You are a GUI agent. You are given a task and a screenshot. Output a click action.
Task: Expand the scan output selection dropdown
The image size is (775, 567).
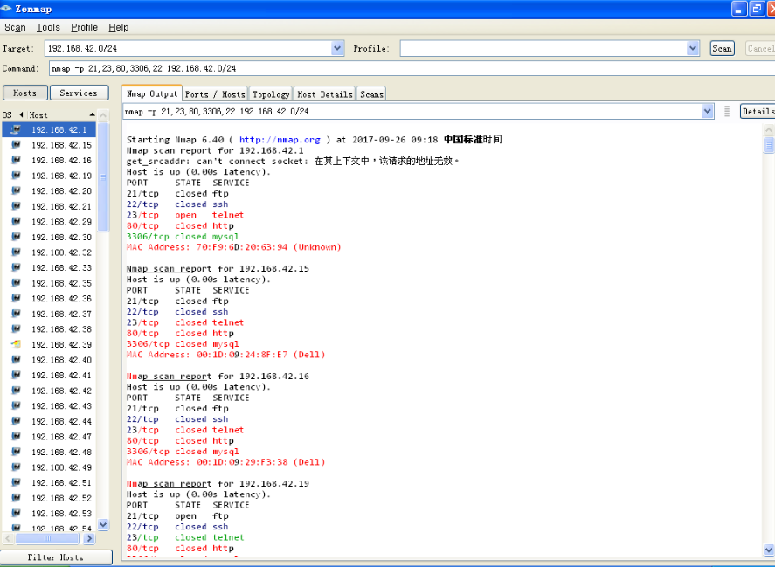point(708,112)
